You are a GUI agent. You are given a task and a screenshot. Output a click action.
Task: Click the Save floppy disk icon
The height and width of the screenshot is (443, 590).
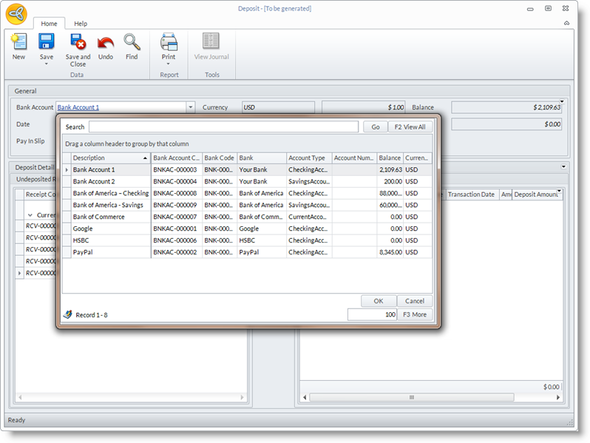(x=47, y=43)
